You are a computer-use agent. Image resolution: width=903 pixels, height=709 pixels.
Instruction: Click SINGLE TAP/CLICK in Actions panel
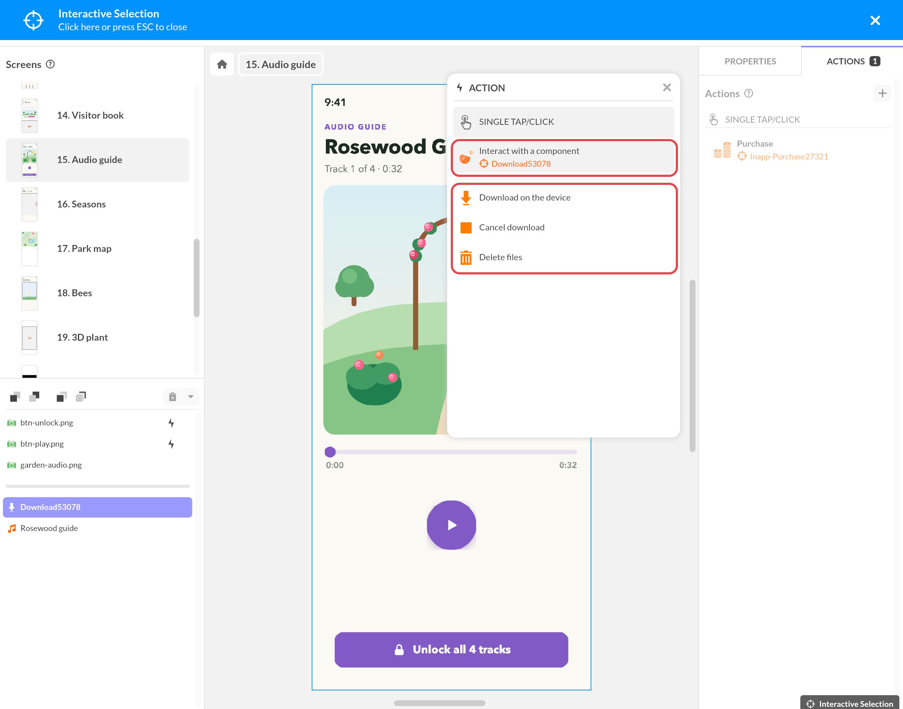point(762,119)
